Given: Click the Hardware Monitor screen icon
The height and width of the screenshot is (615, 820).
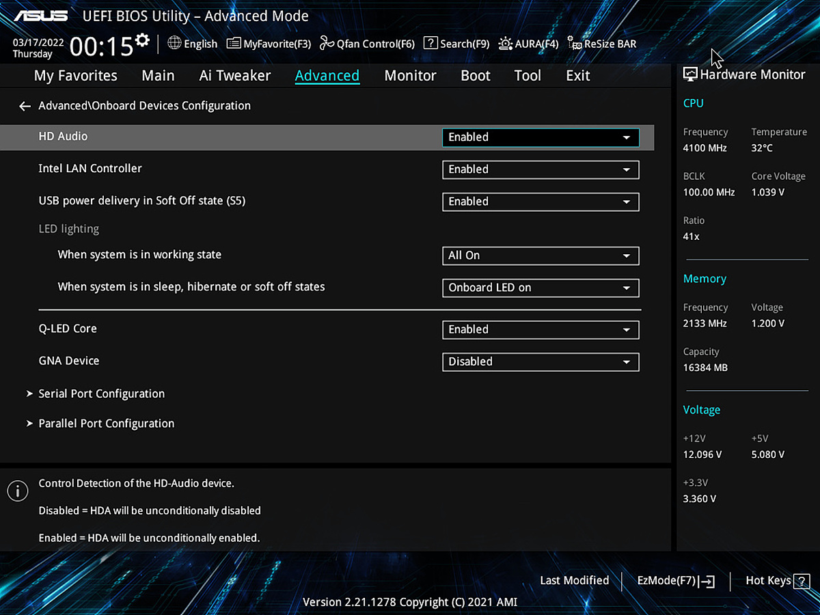Looking at the screenshot, I should [690, 74].
